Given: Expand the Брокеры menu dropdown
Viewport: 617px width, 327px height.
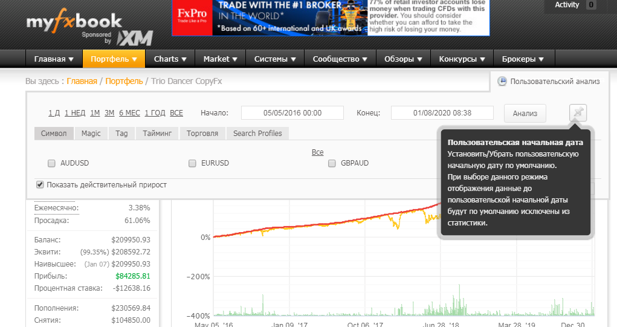Looking at the screenshot, I should click(x=523, y=59).
